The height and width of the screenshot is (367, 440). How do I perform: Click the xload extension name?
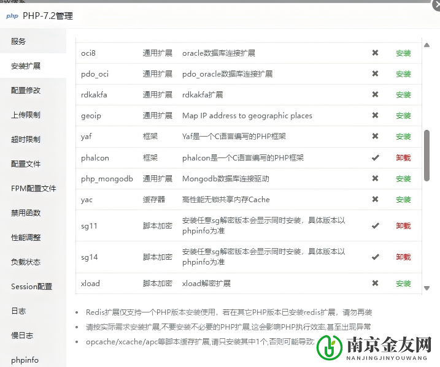[x=90, y=284]
